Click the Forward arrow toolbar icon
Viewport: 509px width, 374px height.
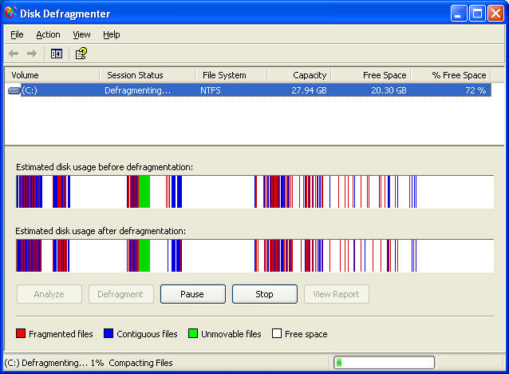31,54
